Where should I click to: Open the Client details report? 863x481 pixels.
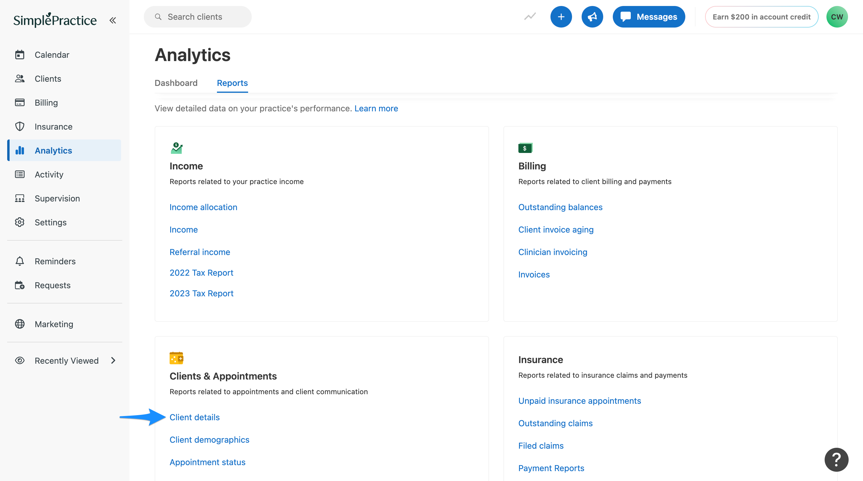point(194,418)
